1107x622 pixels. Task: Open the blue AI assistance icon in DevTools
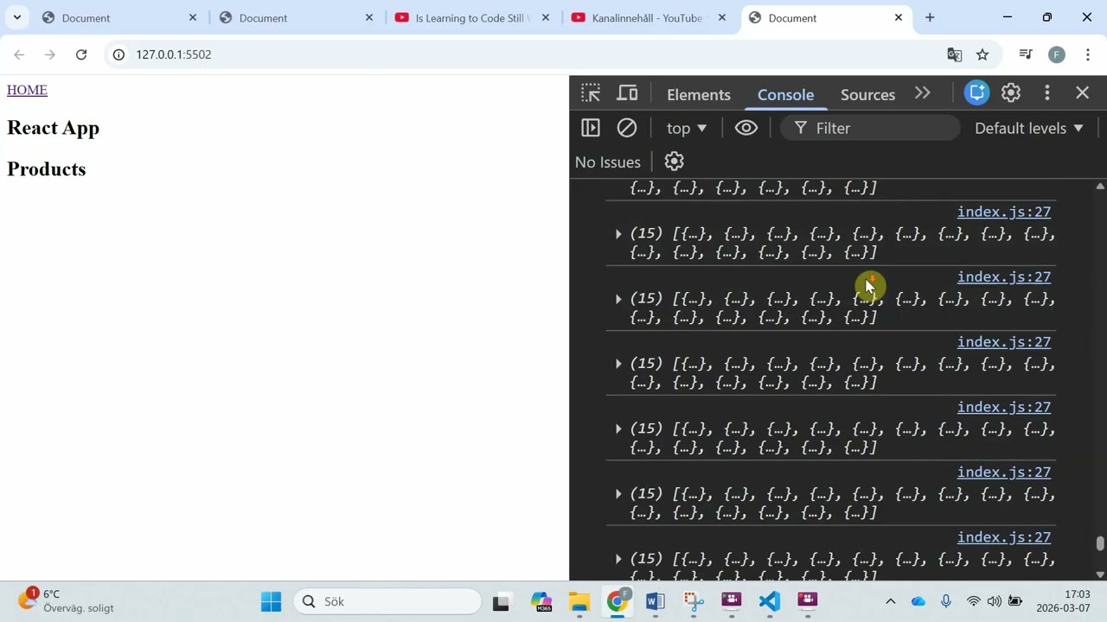(976, 93)
